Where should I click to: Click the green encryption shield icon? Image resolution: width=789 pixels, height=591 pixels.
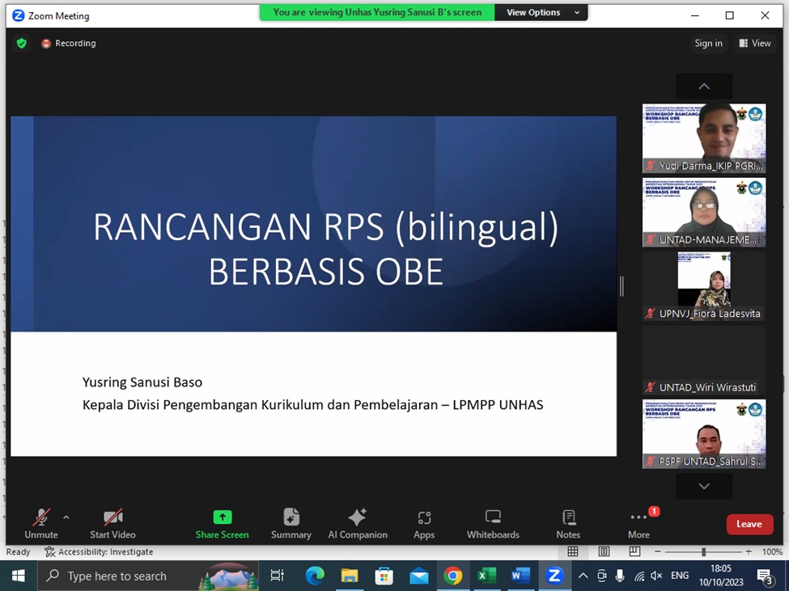click(x=22, y=44)
